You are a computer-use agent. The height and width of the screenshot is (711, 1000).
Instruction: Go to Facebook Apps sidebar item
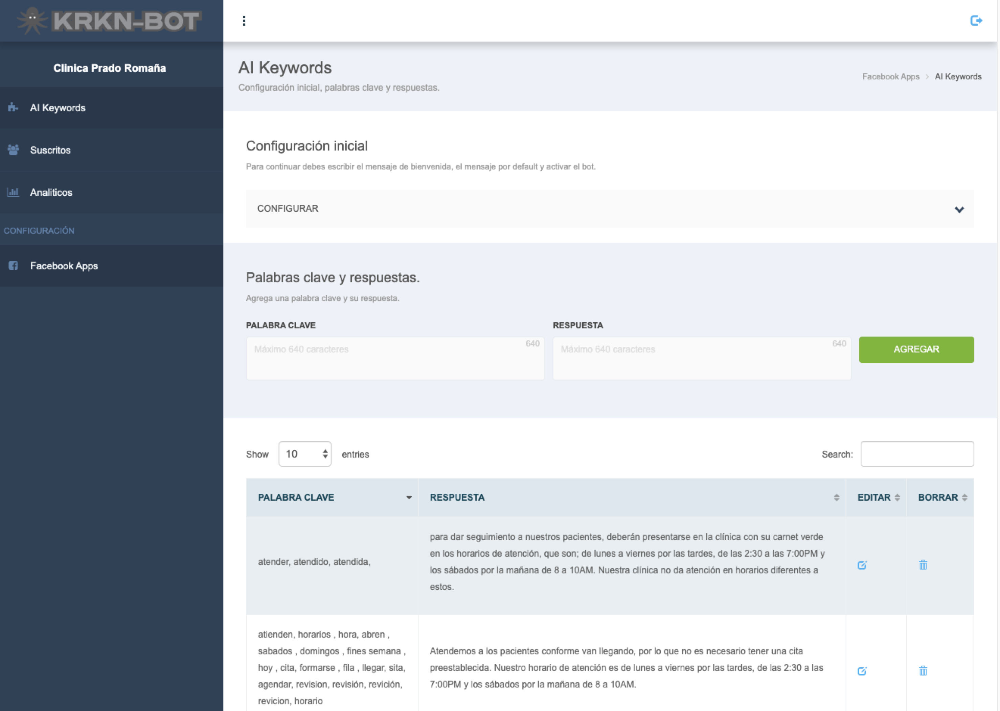click(x=64, y=266)
